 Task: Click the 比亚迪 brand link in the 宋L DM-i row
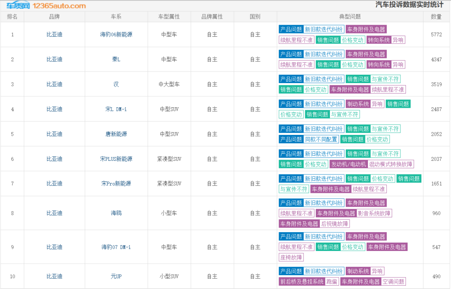[x=54, y=109]
